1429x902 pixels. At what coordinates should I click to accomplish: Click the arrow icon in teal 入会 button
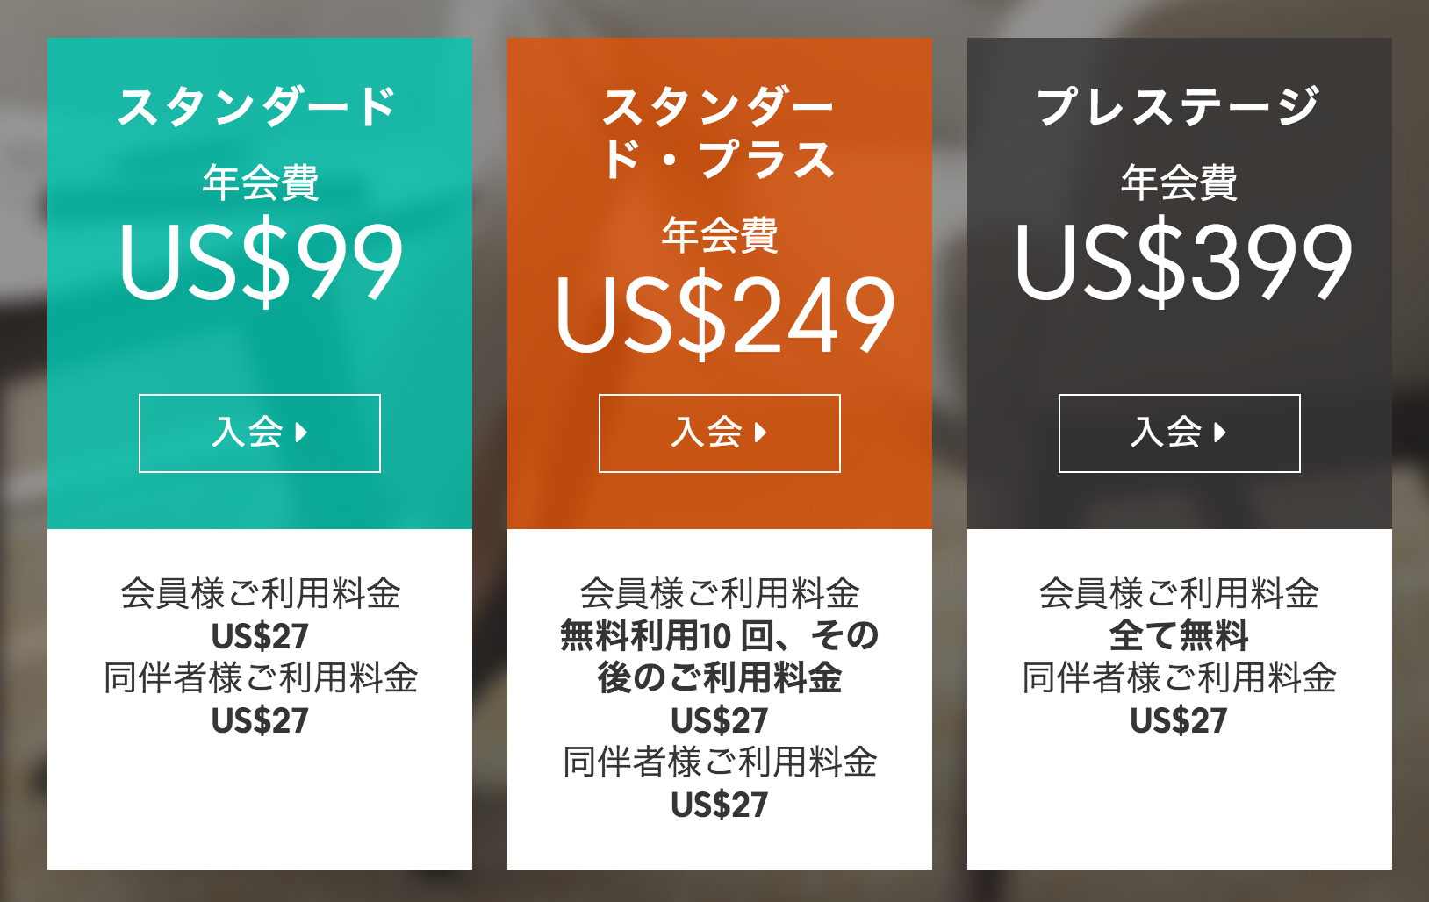point(301,433)
